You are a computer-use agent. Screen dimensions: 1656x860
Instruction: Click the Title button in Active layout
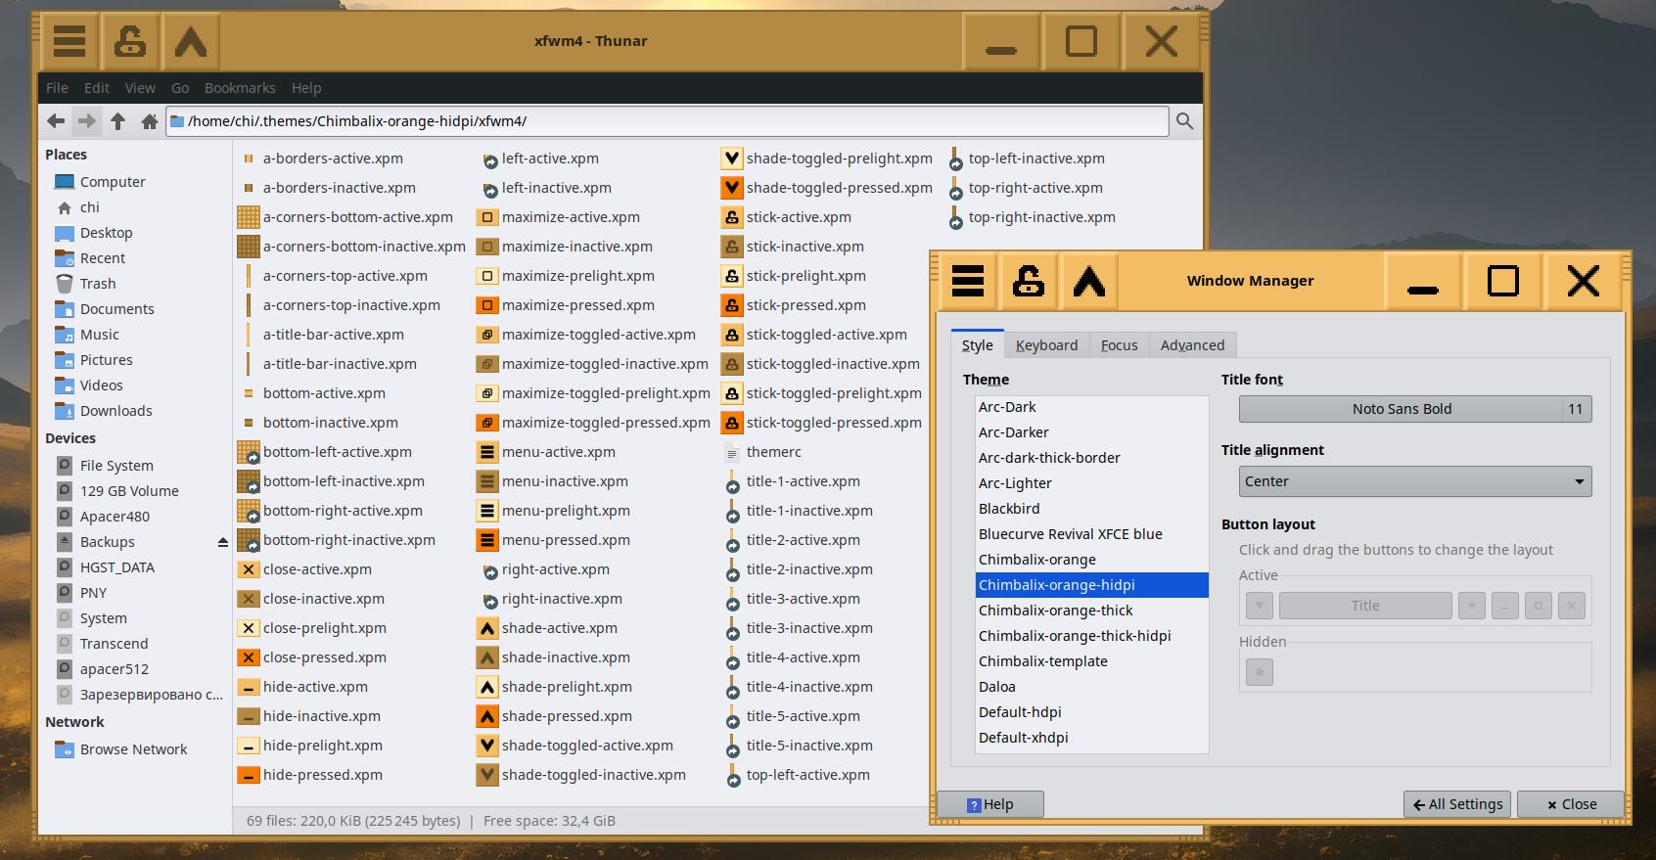pyautogui.click(x=1365, y=606)
